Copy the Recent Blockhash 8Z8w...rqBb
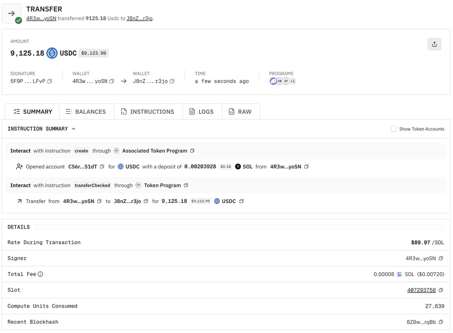Viewport: 453px width, 333px height. tap(441, 322)
